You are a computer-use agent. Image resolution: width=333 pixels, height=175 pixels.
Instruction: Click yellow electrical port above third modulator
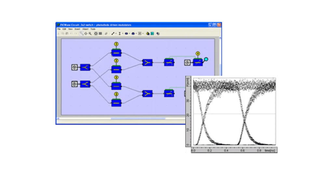pos(116,77)
